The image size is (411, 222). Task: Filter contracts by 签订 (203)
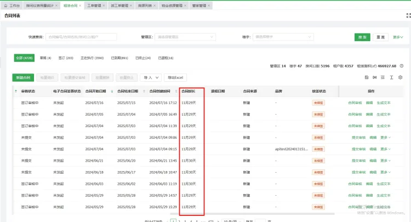coord(66,58)
